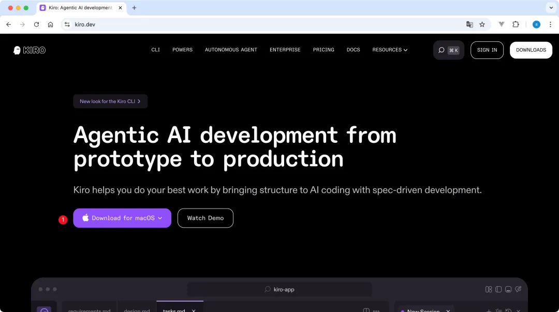
Task: Go back with the browser arrow
Action: point(9,24)
